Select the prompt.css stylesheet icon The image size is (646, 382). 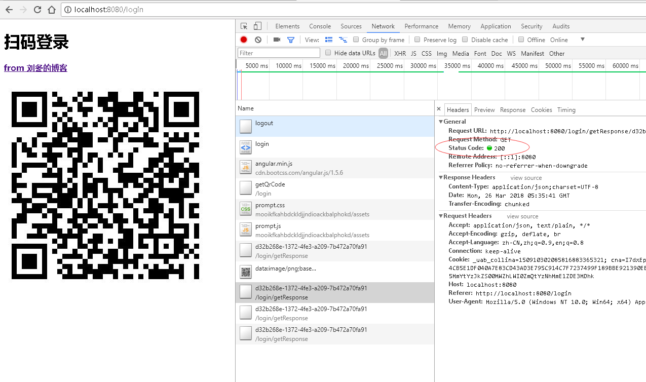tap(245, 209)
